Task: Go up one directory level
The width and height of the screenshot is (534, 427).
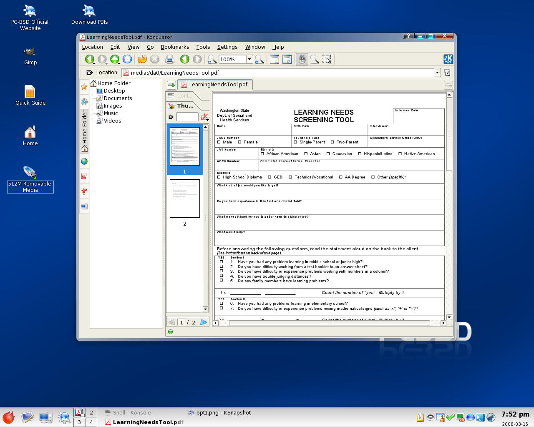Action: point(115,59)
